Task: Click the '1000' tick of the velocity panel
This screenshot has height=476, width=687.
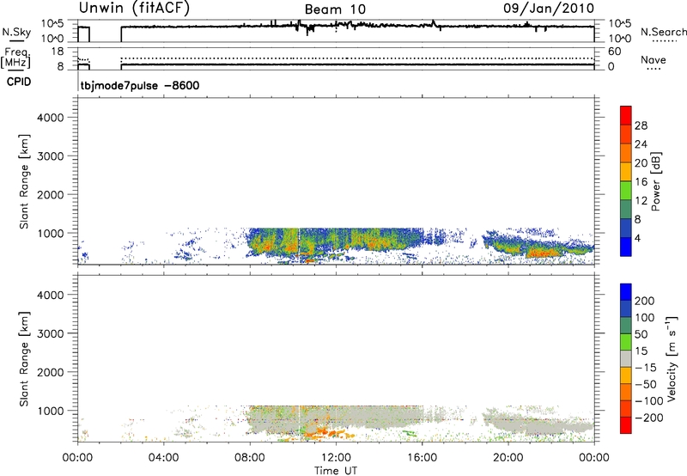Action: (50, 411)
